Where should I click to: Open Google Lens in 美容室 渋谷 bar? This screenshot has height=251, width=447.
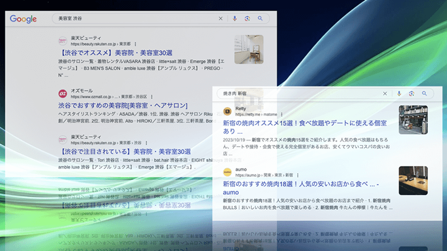pos(247,18)
